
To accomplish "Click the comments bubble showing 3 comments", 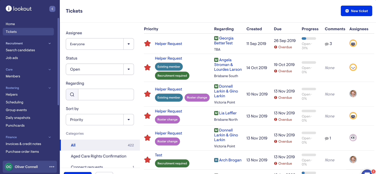I will tap(328, 44).
